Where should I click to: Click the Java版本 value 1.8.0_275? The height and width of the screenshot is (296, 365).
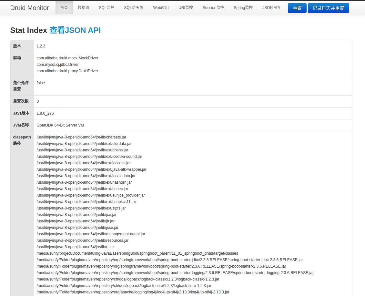pyautogui.click(x=45, y=113)
